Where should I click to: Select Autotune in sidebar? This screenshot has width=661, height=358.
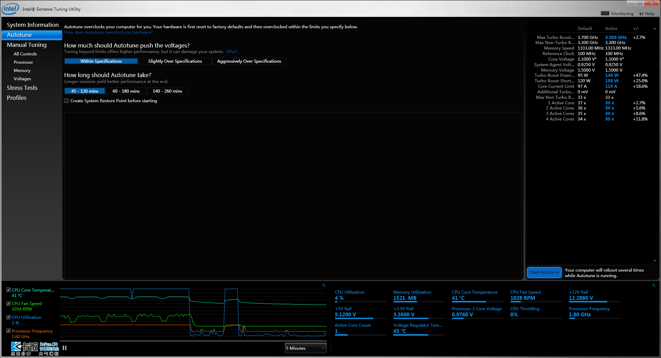click(x=32, y=35)
